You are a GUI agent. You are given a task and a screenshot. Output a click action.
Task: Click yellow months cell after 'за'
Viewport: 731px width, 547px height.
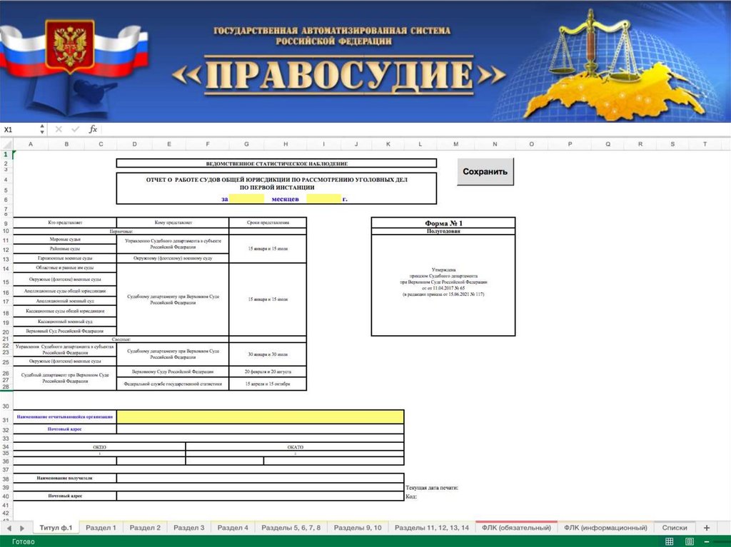click(246, 198)
